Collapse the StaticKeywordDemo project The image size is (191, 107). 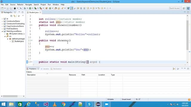coord(2,31)
